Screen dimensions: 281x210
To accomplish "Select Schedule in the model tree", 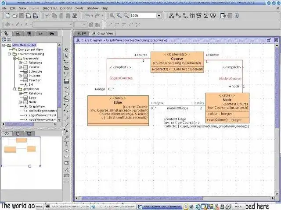I will pos(35,71).
